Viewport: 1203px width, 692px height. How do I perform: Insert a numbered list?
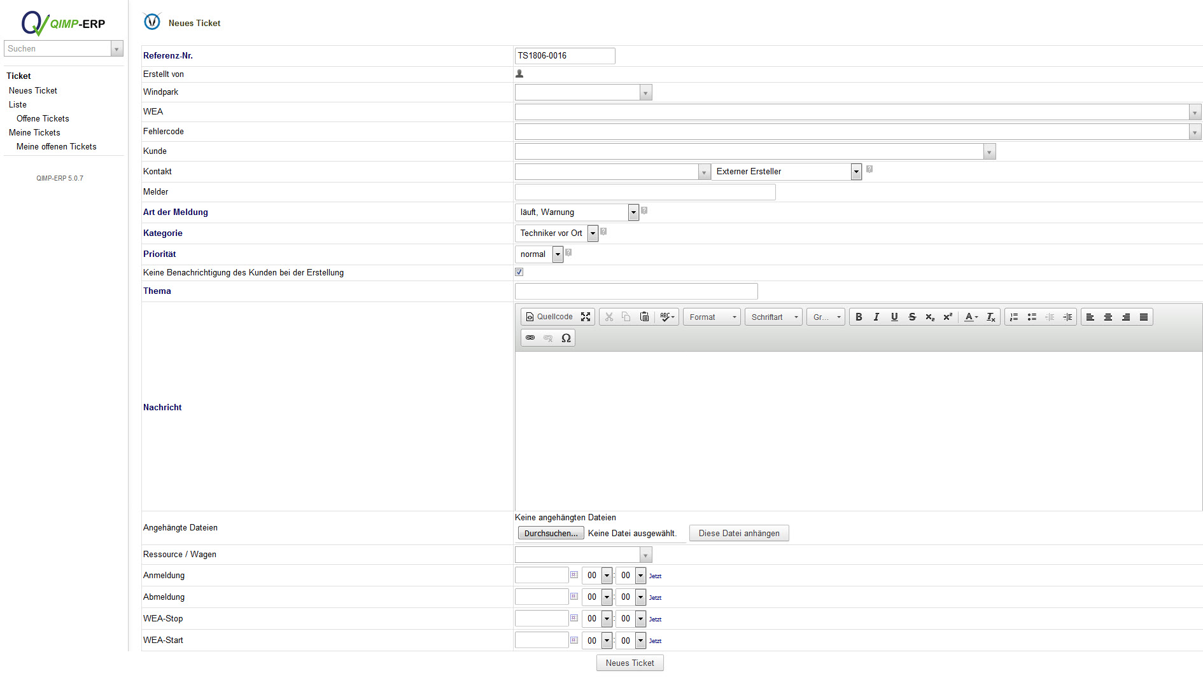[x=1014, y=317]
